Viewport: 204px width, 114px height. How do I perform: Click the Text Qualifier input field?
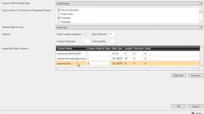pyautogui.click(x=112, y=41)
